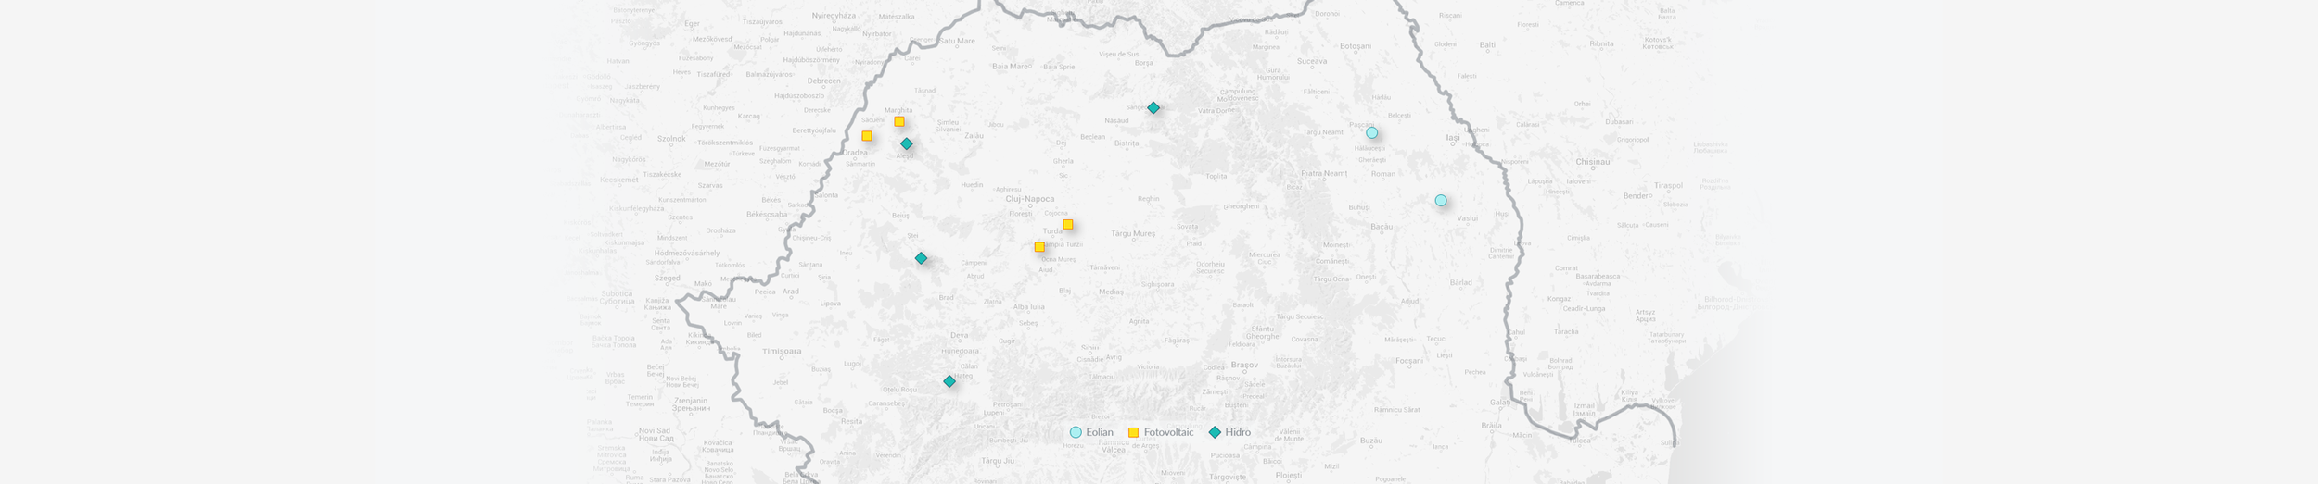Toggle the Hidro legend label
This screenshot has width=2318, height=484.
point(1238,432)
